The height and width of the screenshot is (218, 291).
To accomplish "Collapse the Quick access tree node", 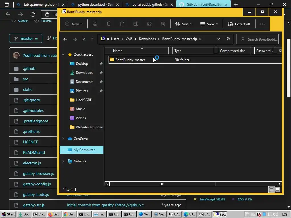I will click(63, 54).
